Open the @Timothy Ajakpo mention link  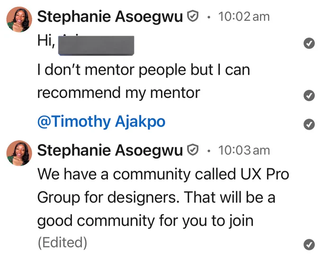101,122
